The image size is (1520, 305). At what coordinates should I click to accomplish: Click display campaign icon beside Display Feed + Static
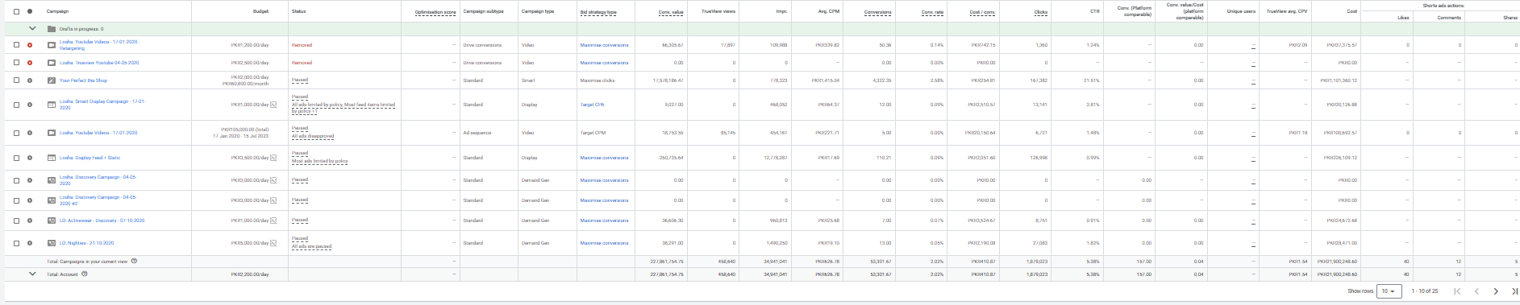click(x=52, y=158)
